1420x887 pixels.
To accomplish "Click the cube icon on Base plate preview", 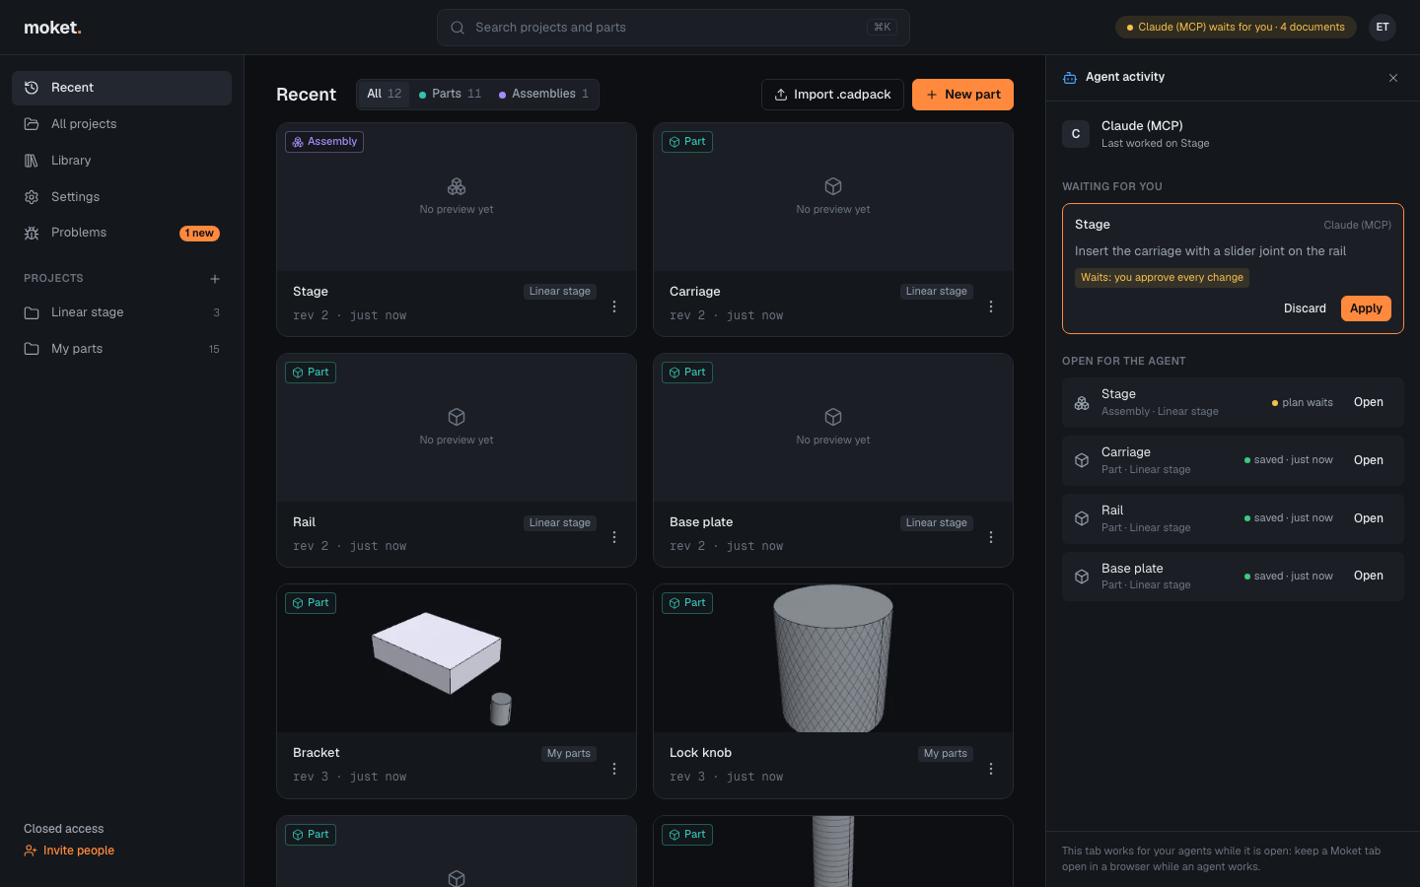I will (833, 417).
